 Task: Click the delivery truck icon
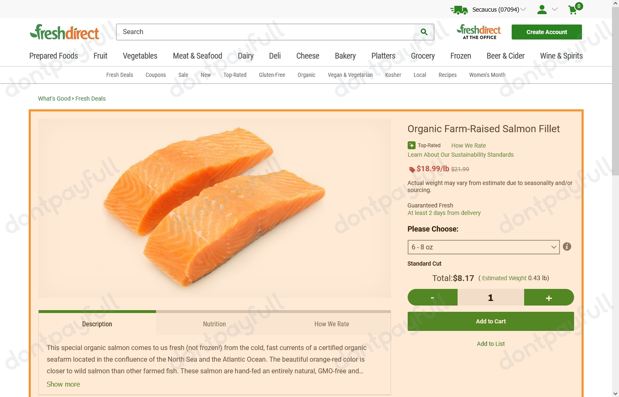(459, 10)
